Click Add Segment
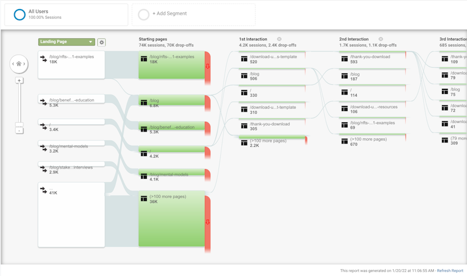The height and width of the screenshot is (276, 467). pyautogui.click(x=169, y=14)
